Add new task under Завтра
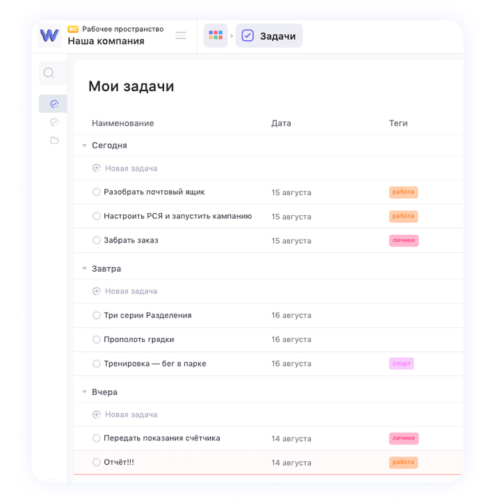Viewport: 487px width, 503px height. click(131, 291)
